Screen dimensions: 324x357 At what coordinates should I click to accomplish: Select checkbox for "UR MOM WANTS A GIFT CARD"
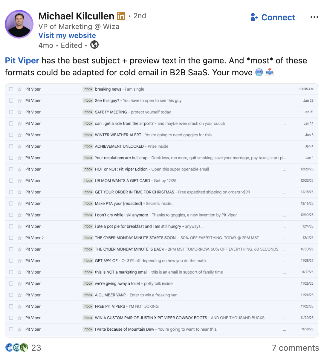pyautogui.click(x=11, y=181)
